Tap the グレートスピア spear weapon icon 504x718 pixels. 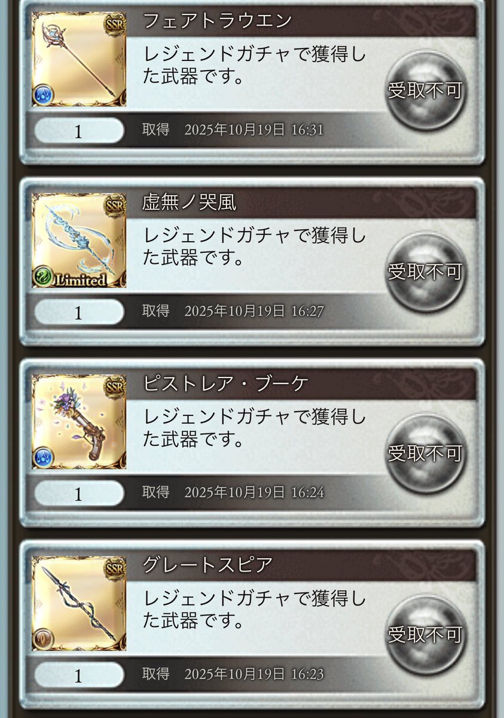point(79,603)
